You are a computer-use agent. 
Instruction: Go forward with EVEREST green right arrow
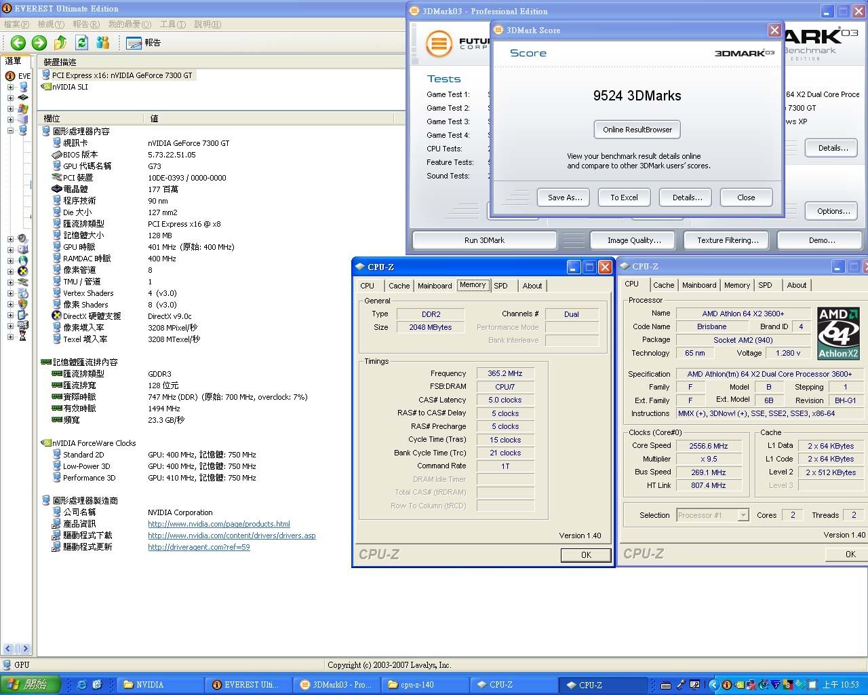(39, 43)
